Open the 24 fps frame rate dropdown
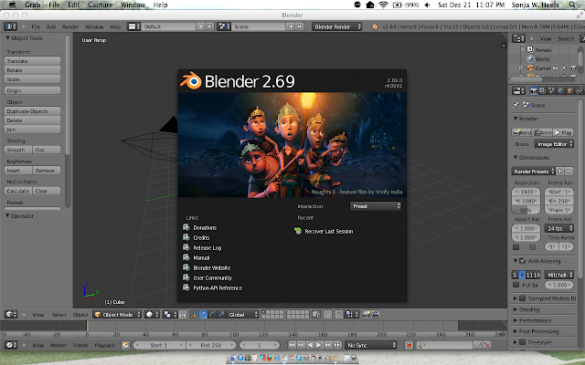 point(558,228)
